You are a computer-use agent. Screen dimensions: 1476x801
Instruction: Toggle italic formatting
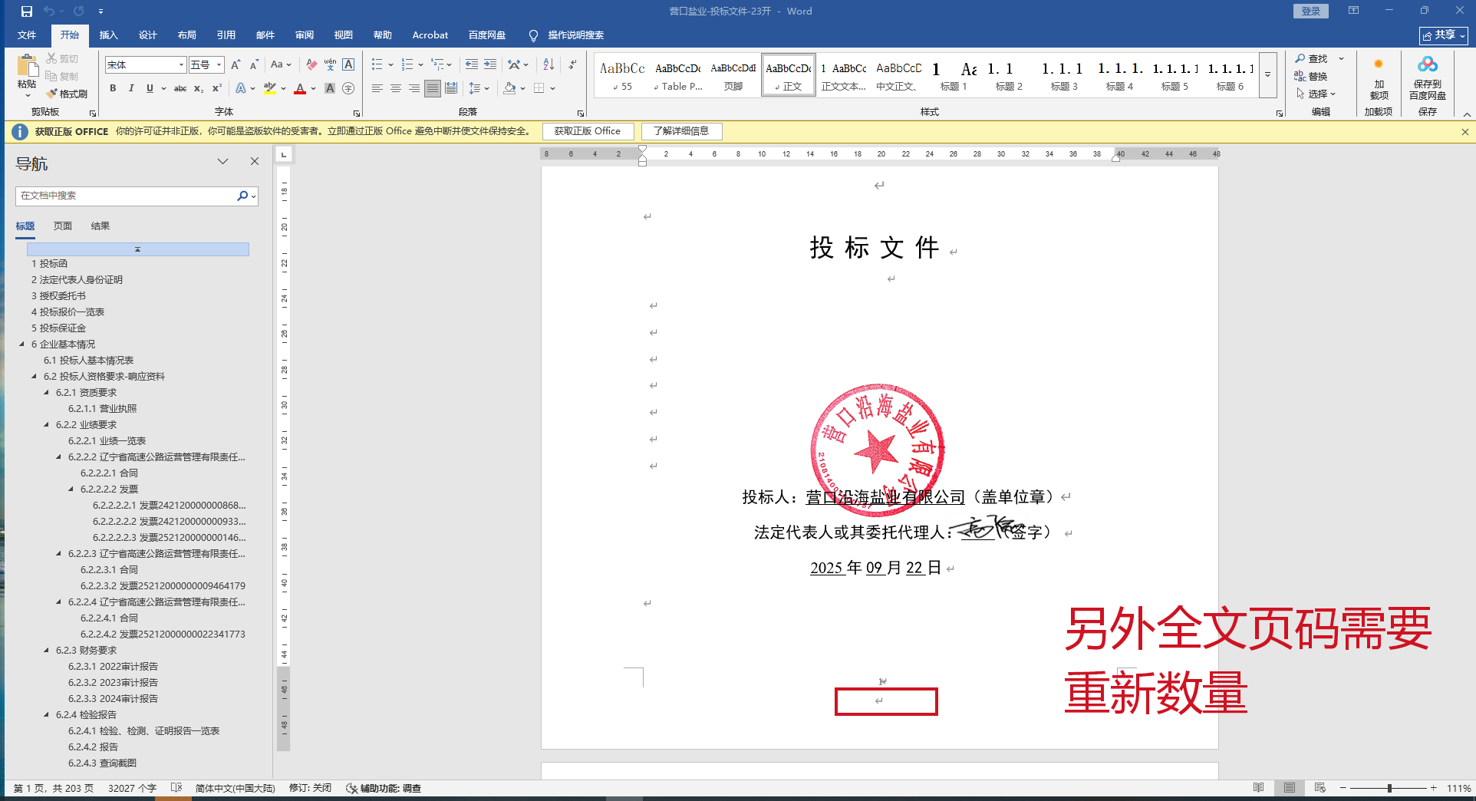pos(131,88)
